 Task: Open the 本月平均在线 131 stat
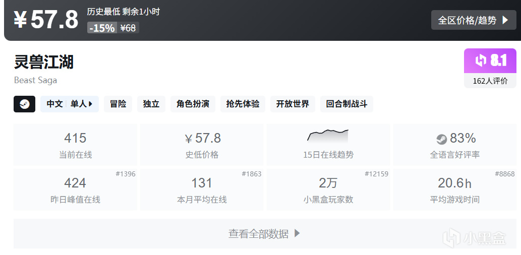(202, 189)
